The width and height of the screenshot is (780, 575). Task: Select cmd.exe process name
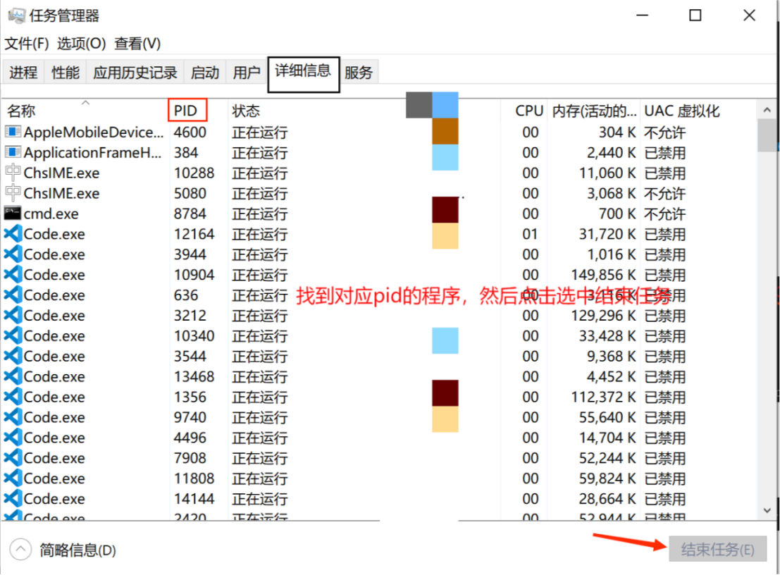(x=51, y=214)
